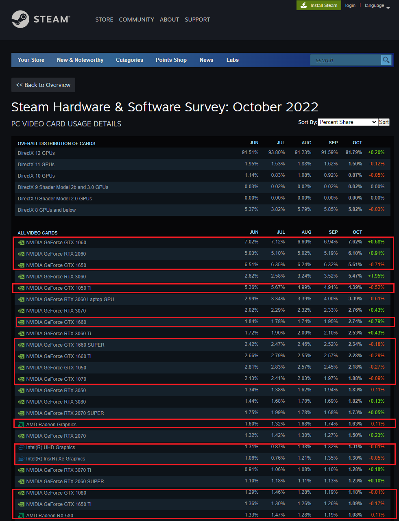Click NVIDIA icon beside RTX 3060 Ti
This screenshot has height=521, width=399.
[21, 334]
